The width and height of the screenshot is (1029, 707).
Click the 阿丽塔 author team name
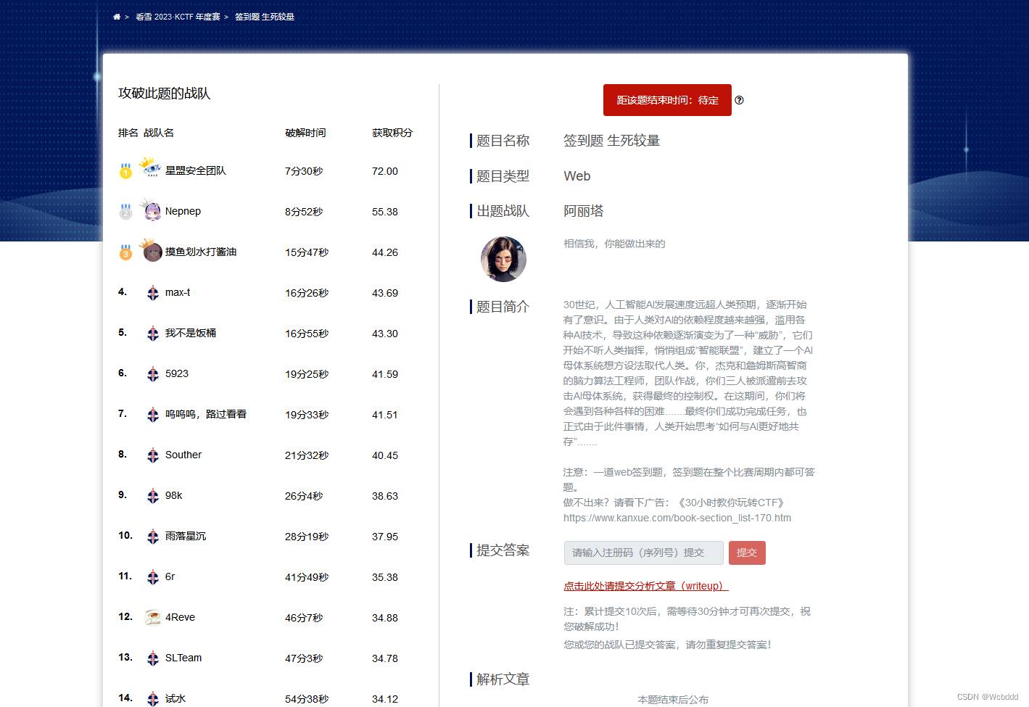(x=584, y=211)
